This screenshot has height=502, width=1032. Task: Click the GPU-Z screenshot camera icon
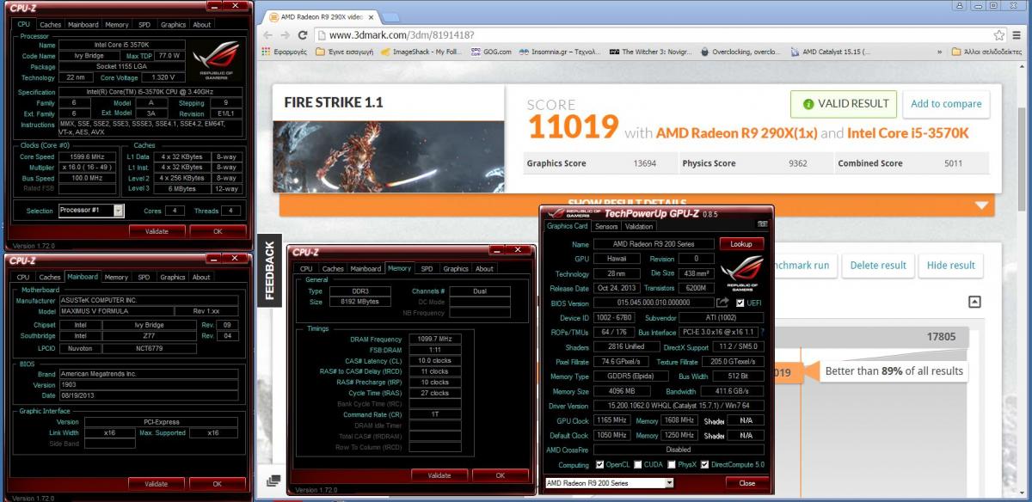click(762, 224)
